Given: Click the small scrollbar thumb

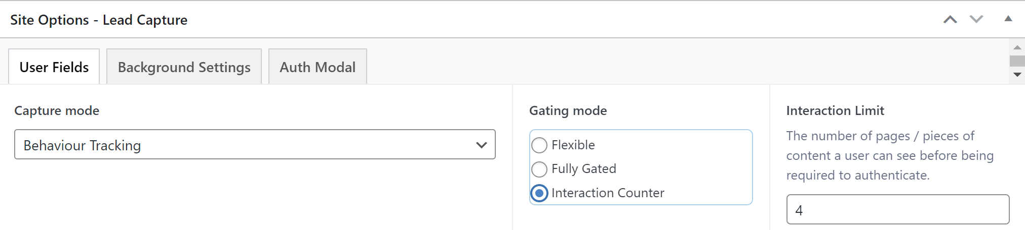Looking at the screenshot, I should pyautogui.click(x=1017, y=61).
